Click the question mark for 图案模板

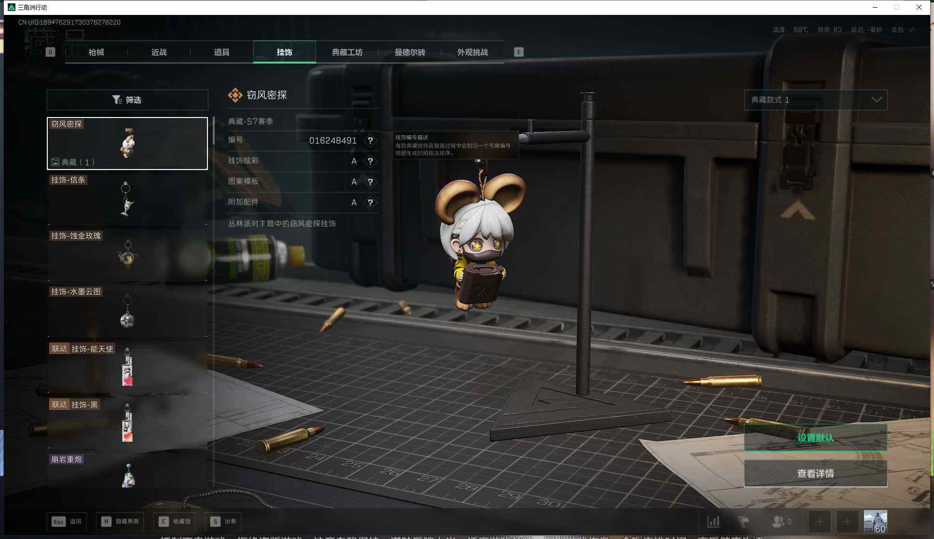tap(370, 182)
